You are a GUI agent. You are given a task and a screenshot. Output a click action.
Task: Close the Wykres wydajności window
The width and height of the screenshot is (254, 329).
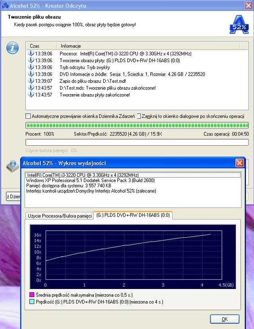(239, 163)
